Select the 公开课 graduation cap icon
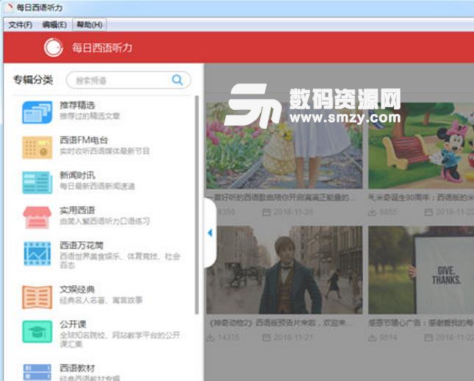The height and width of the screenshot is (381, 474). pos(37,332)
